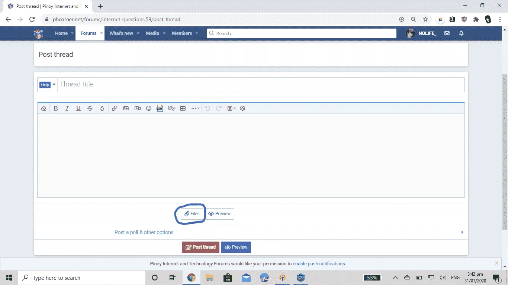Image resolution: width=508 pixels, height=285 pixels.
Task: Open the hidden content eye-slash dropdown
Action: 171,108
